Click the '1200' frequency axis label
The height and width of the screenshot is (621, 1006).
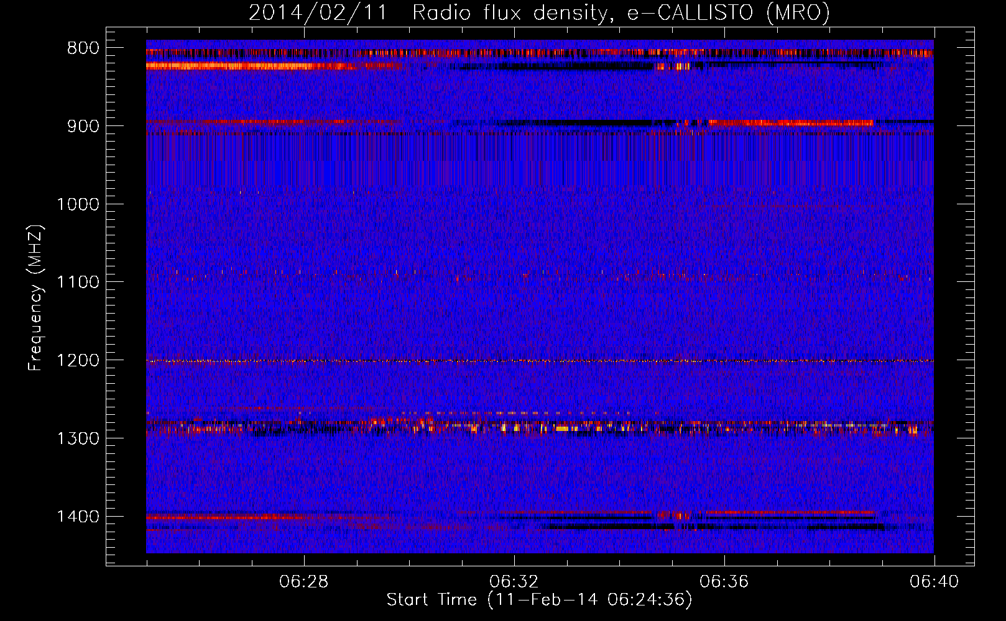[x=78, y=360]
